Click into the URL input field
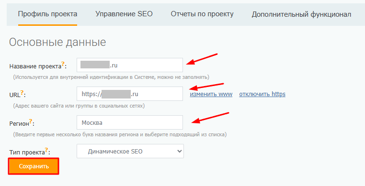The height and width of the screenshot is (186, 365). pyautogui.click(x=130, y=94)
